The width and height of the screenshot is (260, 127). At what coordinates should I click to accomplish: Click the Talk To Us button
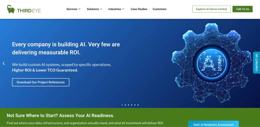[x=242, y=9]
